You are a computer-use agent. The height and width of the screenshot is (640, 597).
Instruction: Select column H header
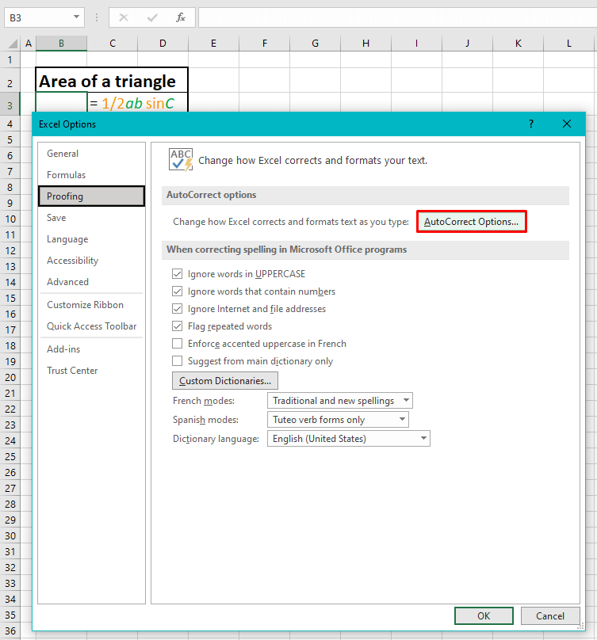click(x=365, y=44)
